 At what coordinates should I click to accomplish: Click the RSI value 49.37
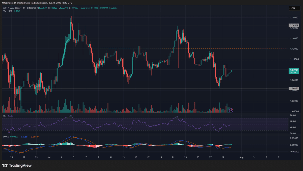[x=10, y=116]
